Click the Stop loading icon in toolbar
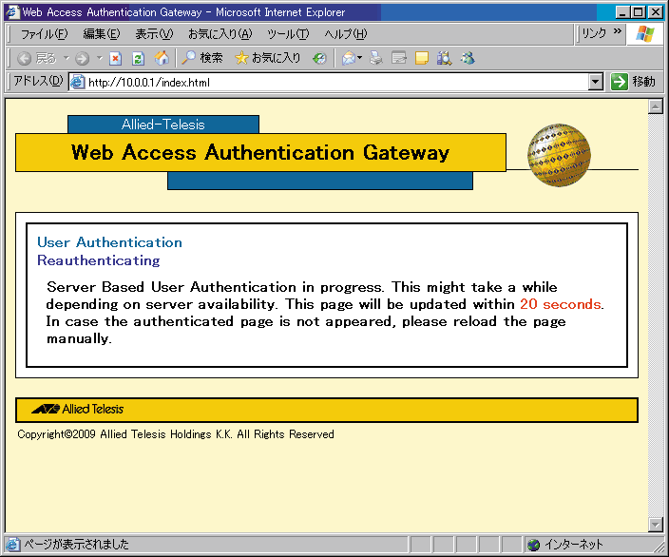 [x=115, y=58]
